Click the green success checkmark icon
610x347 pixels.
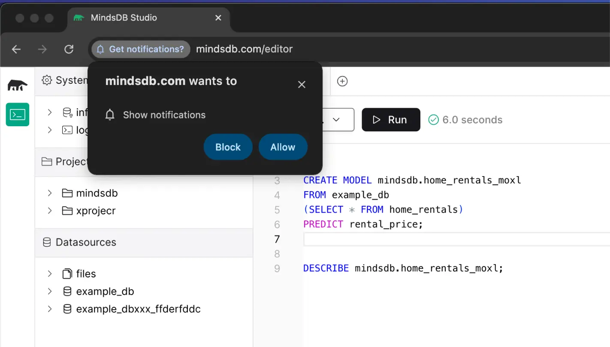click(434, 120)
